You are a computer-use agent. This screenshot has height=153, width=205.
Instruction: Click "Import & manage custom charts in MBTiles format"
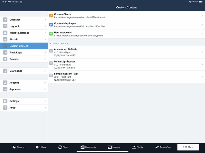pyautogui.click(x=79, y=17)
